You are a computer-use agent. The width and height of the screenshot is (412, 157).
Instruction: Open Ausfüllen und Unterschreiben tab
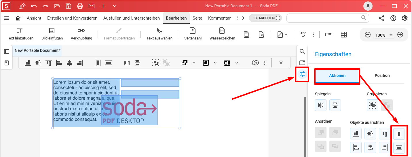point(132,18)
